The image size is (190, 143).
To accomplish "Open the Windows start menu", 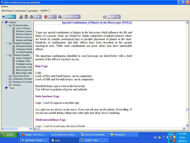I will click(x=9, y=135).
